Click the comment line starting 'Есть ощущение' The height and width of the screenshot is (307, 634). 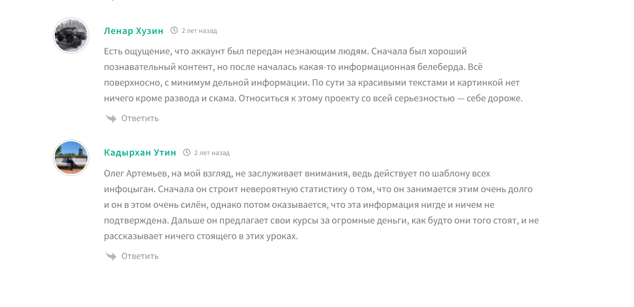[285, 52]
